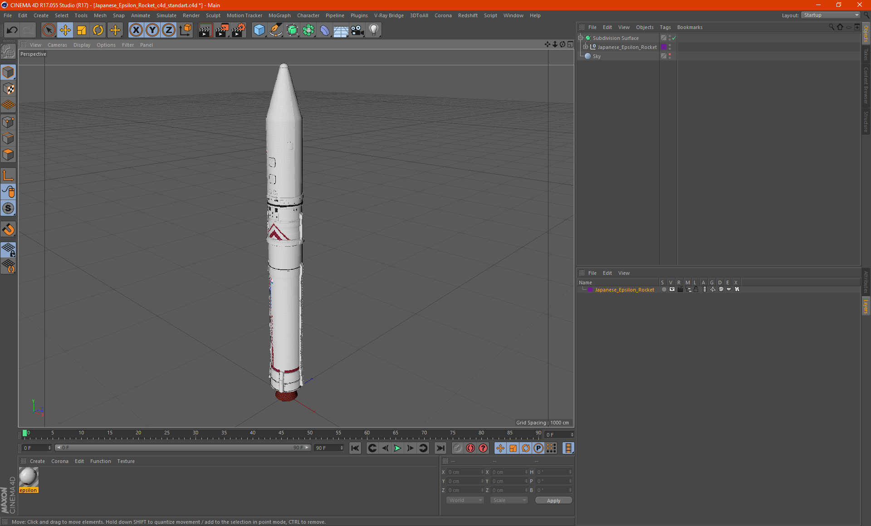Add a Camera object
871x526 pixels.
357,30
